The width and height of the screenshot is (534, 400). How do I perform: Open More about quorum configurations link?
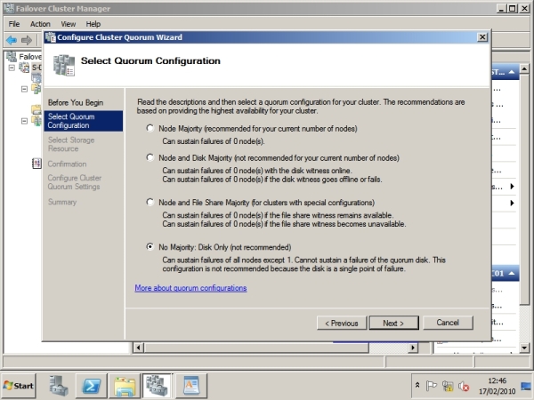pyautogui.click(x=190, y=288)
